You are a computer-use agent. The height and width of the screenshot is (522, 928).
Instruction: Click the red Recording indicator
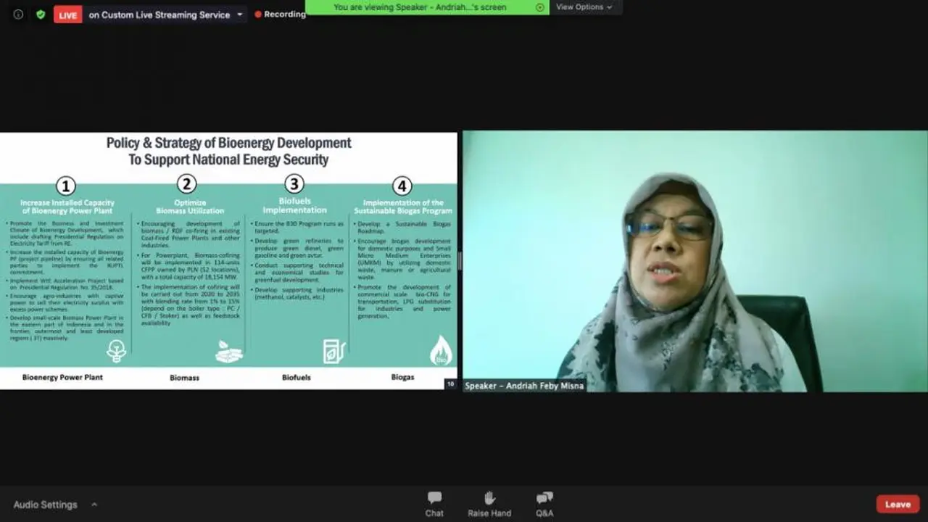[x=280, y=14]
